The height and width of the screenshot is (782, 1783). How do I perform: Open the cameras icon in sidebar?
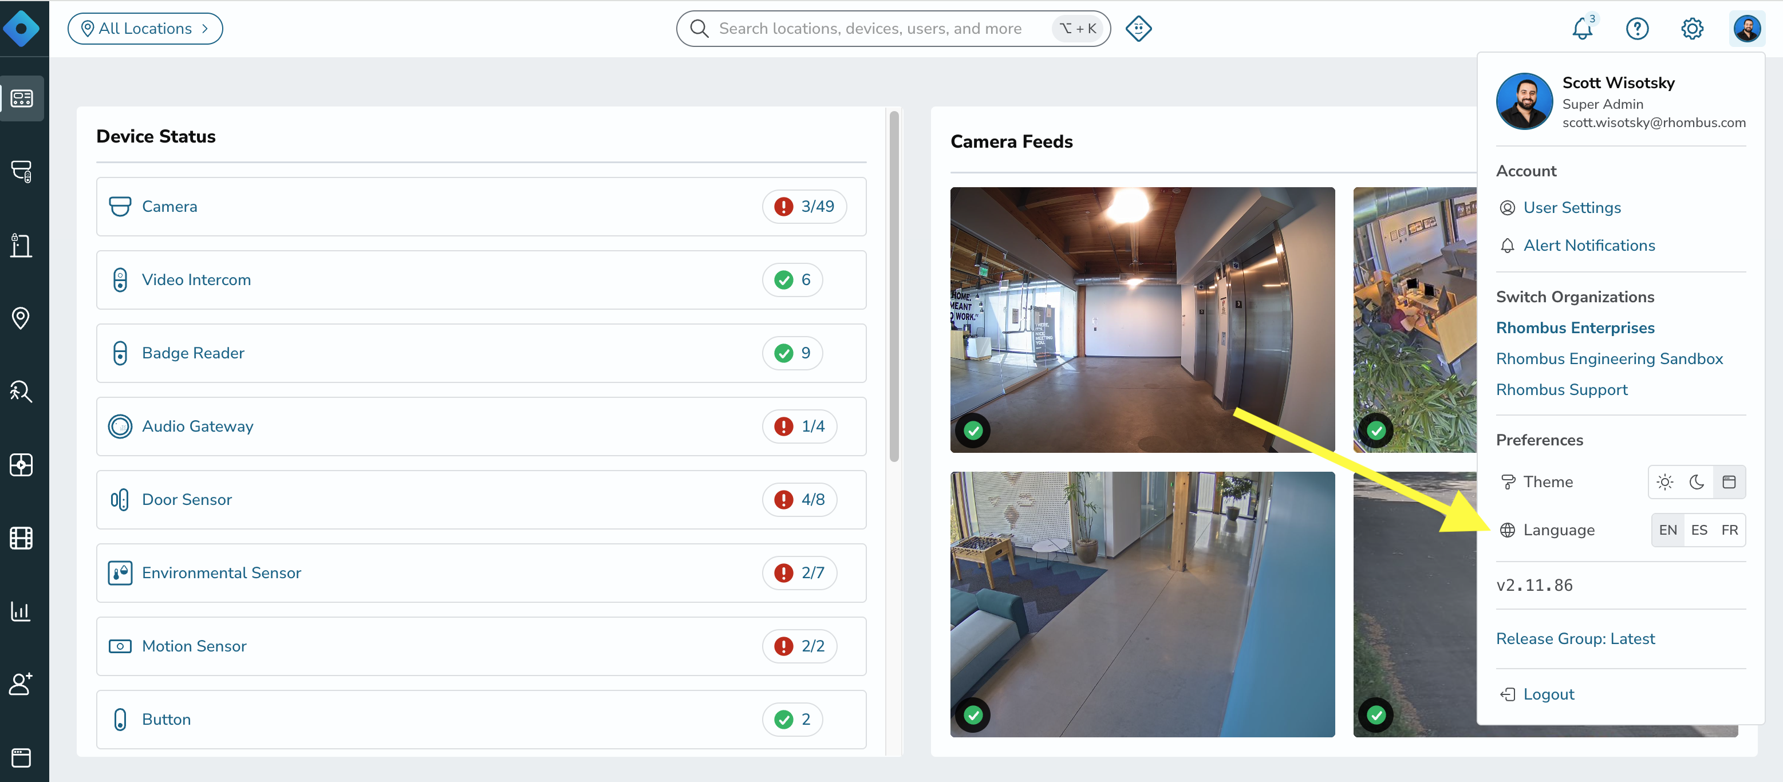[x=21, y=171]
